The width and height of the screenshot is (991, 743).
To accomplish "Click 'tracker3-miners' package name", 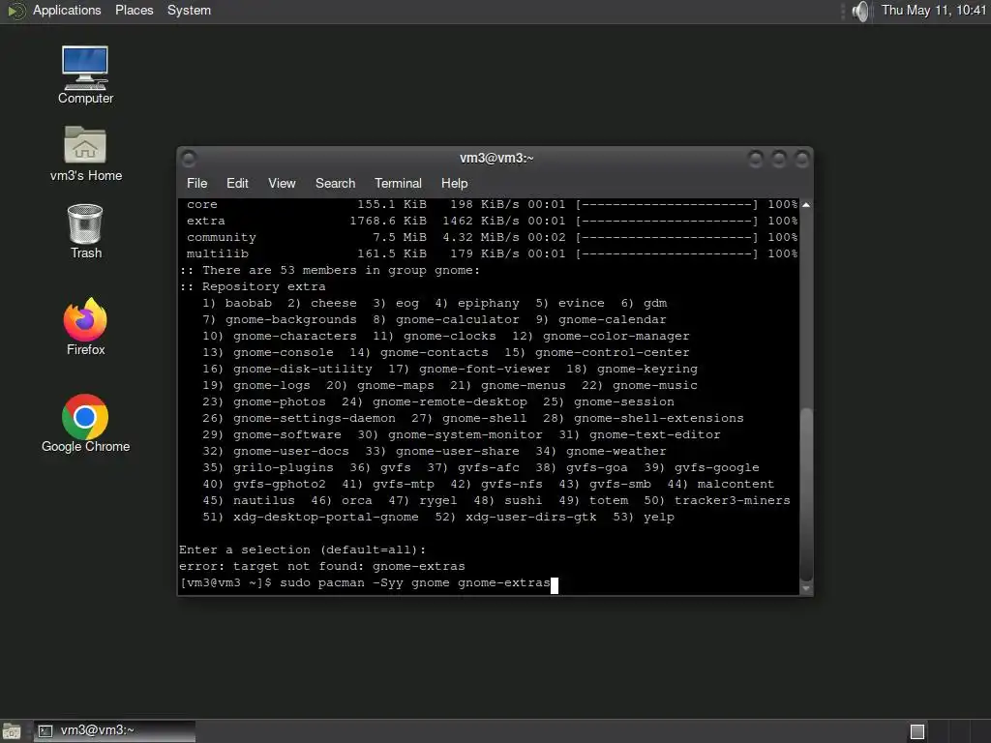I will click(732, 500).
